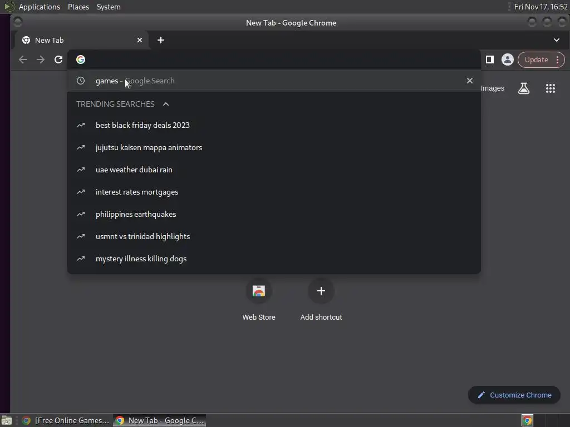Click the clock history icon beside games

[x=81, y=81]
